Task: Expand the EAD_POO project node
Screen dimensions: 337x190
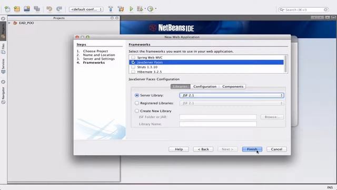Action: [x=9, y=23]
